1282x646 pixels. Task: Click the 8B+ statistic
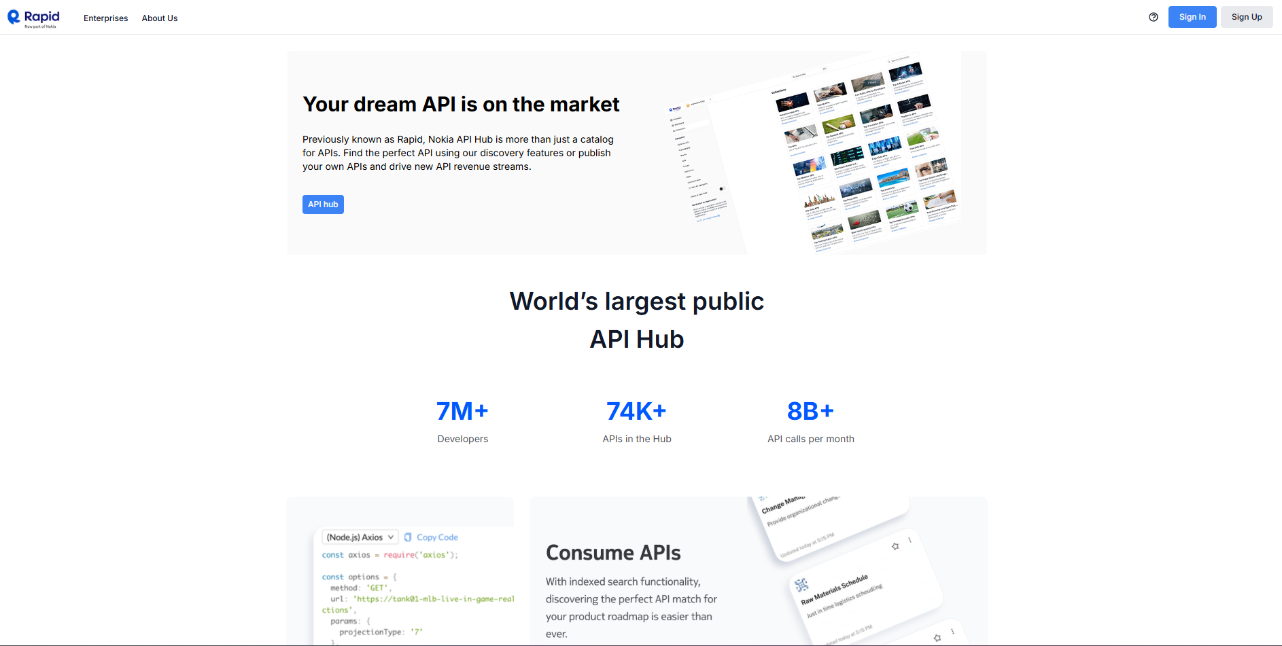[810, 412]
